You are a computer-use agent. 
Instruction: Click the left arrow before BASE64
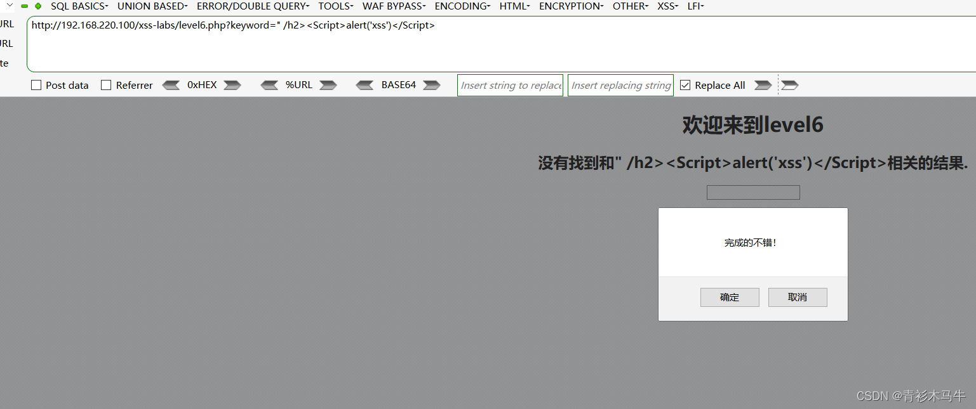(365, 85)
